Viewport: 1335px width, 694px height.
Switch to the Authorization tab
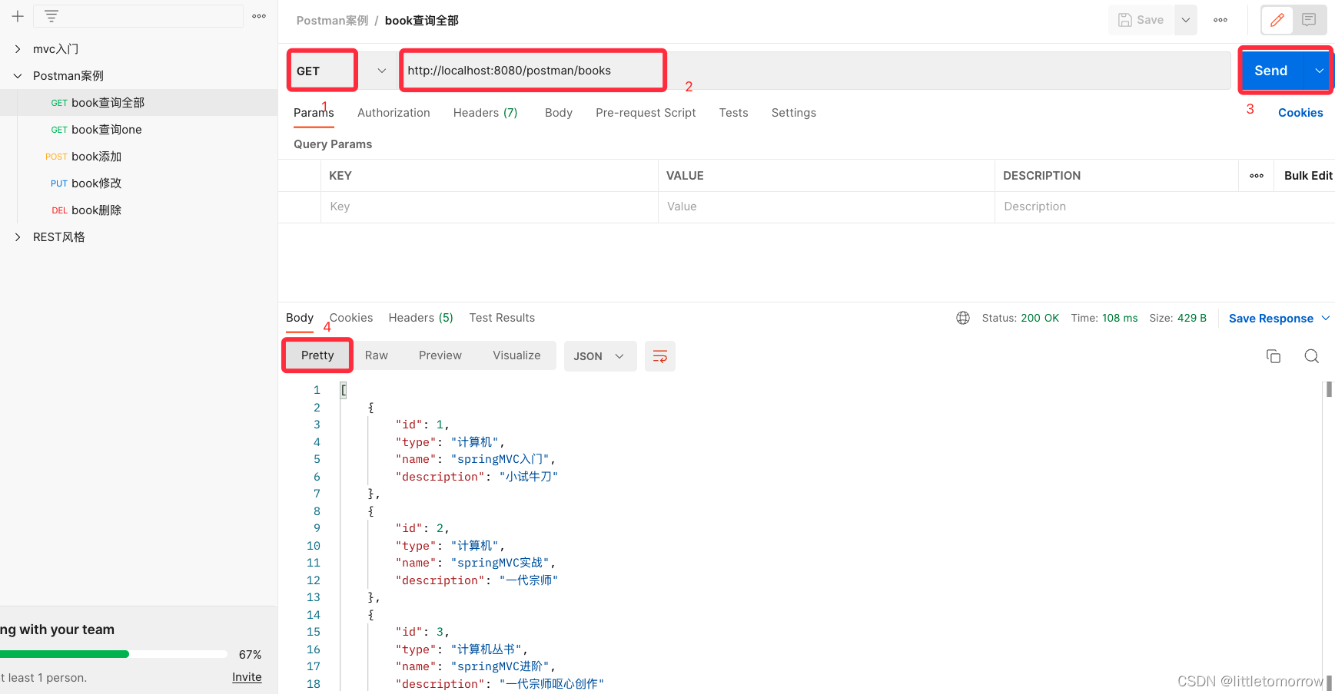(394, 113)
